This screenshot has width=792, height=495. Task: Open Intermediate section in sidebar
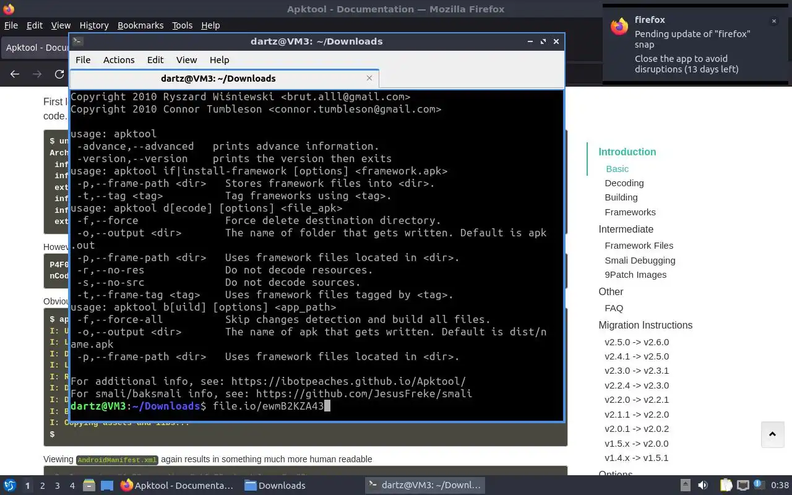[626, 229]
